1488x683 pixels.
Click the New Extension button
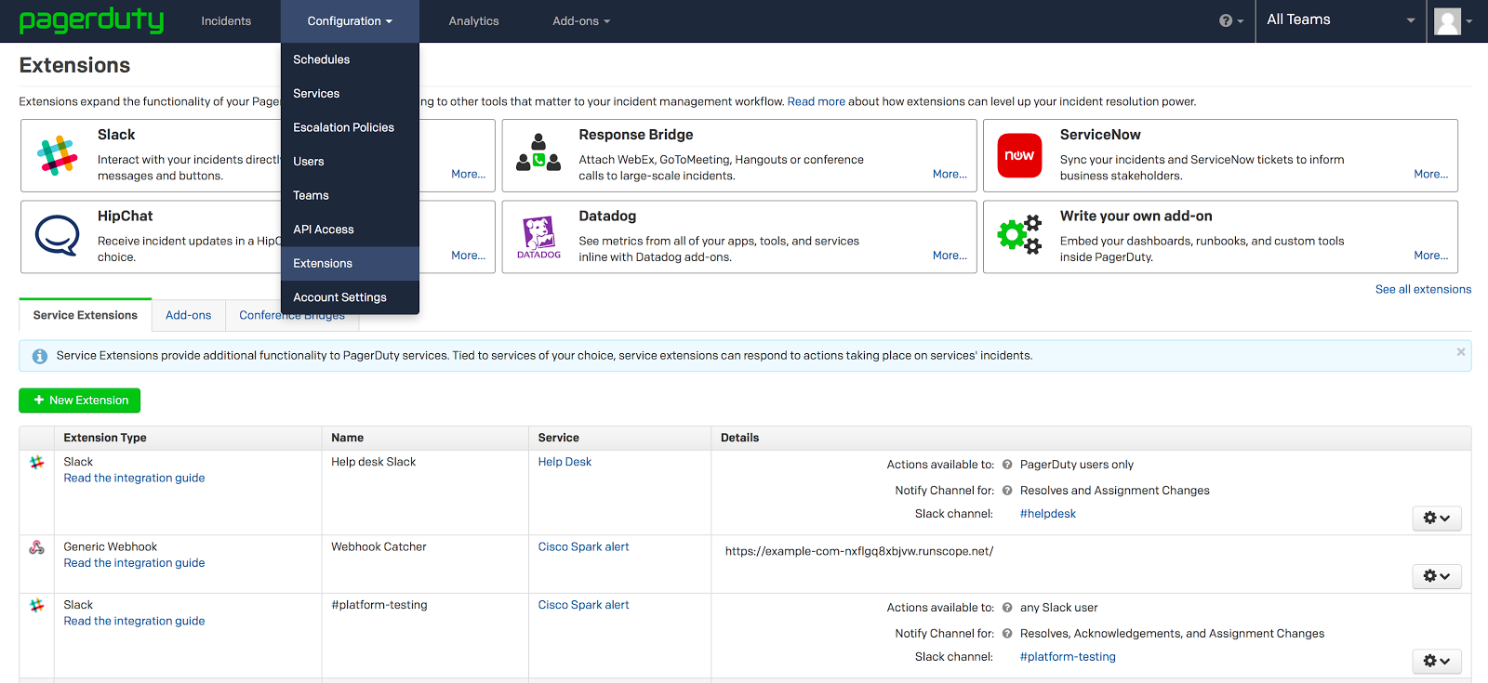coord(80,401)
